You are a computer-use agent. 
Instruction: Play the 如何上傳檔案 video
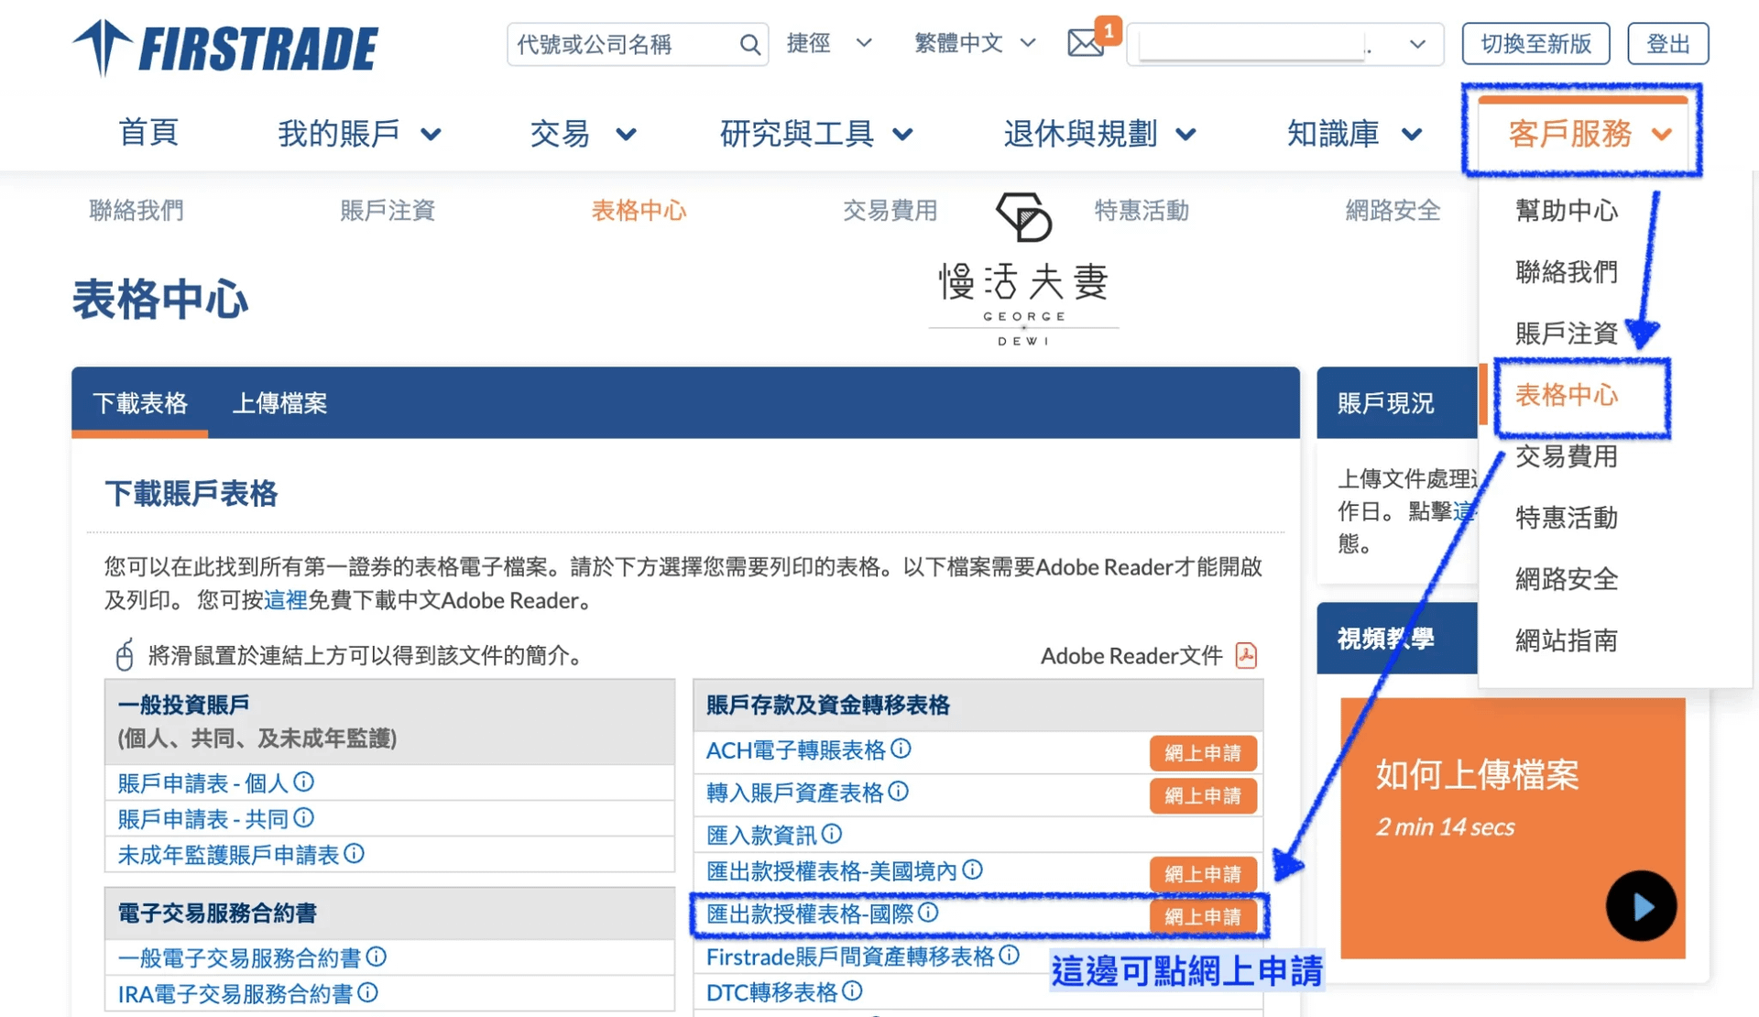(x=1641, y=906)
